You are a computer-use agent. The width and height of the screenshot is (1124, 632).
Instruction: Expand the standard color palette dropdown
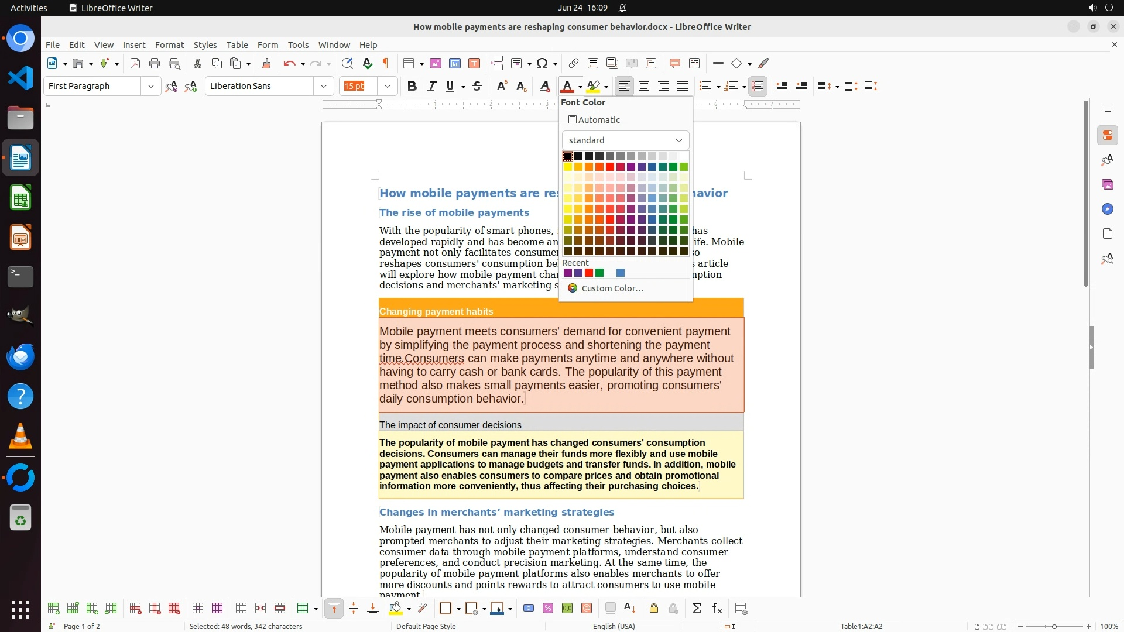(x=625, y=140)
